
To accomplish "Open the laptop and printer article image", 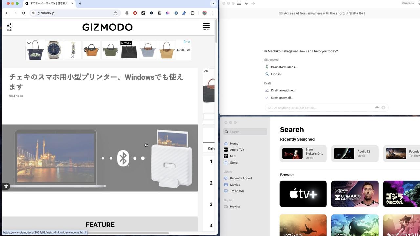I will pos(100,158).
